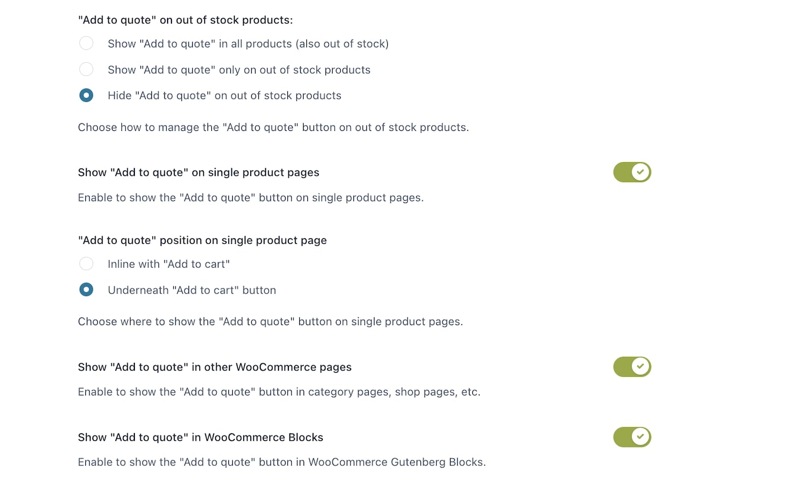794x491 pixels.
Task: Switch off the WooCommerce Blocks toggle
Action: tap(632, 437)
